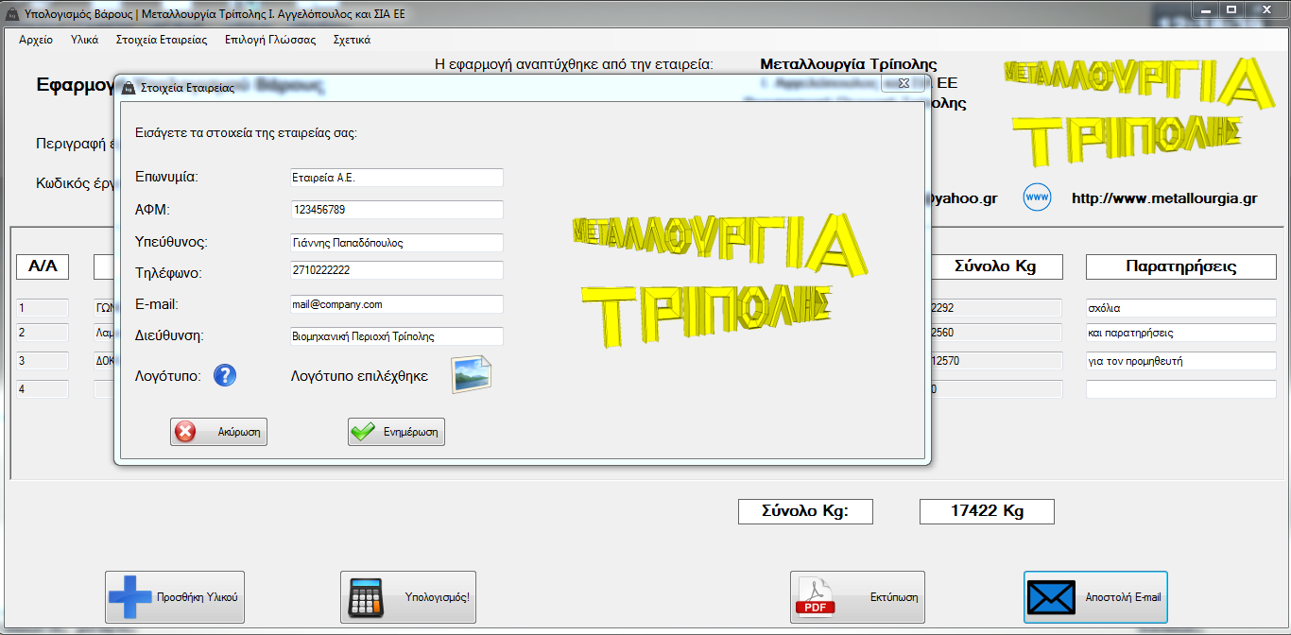1291x635 pixels.
Task: Click the 'Μεταλλουργία Τρίπολης' company name text
Action: point(849,64)
